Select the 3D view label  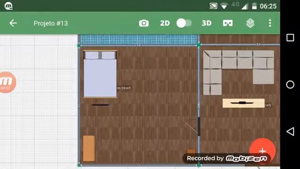tap(207, 23)
